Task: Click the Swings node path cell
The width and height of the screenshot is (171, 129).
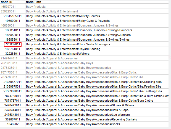Action: (x=78, y=40)
